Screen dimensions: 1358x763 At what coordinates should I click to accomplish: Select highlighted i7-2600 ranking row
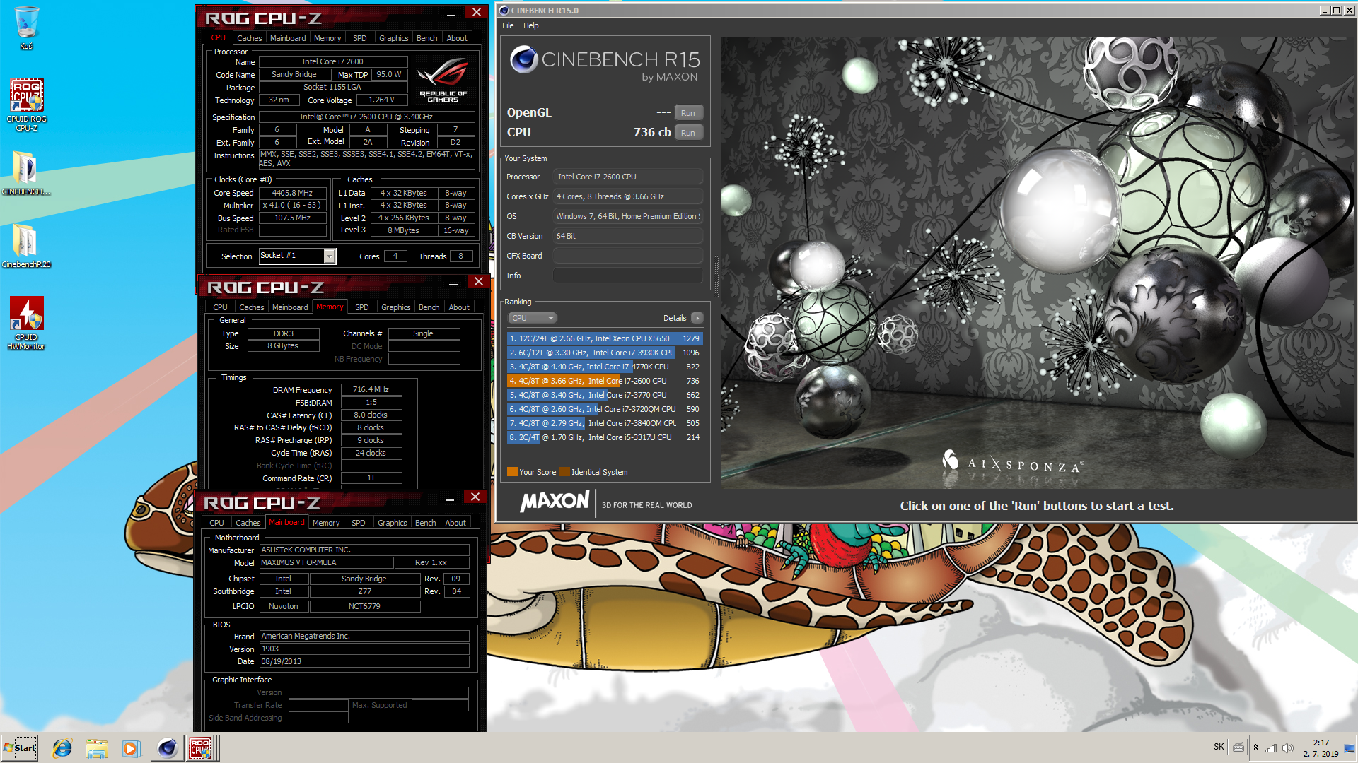point(605,381)
